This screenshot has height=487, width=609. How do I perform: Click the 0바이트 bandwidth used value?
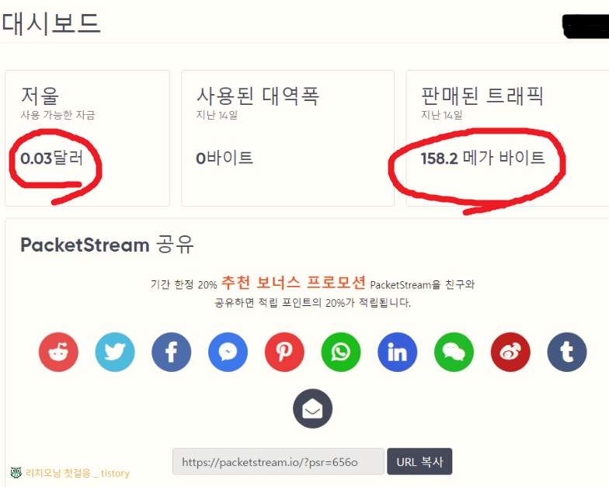224,158
